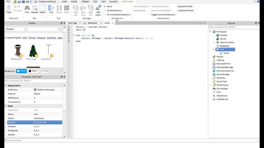Click Toggle Comment Selection
Screen dimensions: 264x148
tap(163, 15)
